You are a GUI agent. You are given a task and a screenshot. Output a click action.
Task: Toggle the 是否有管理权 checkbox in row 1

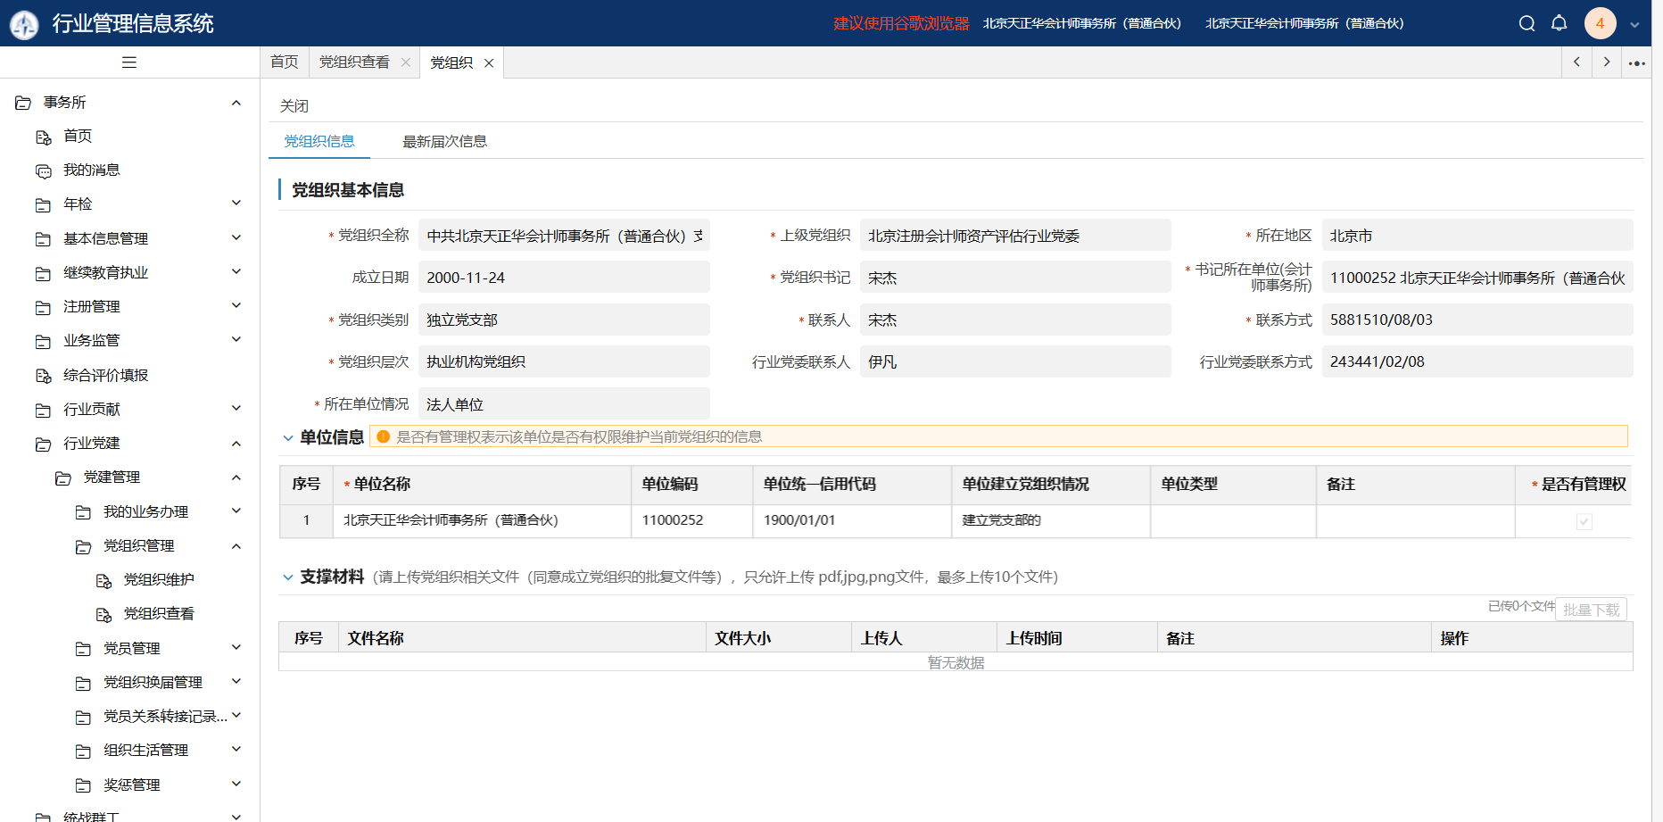coord(1584,521)
